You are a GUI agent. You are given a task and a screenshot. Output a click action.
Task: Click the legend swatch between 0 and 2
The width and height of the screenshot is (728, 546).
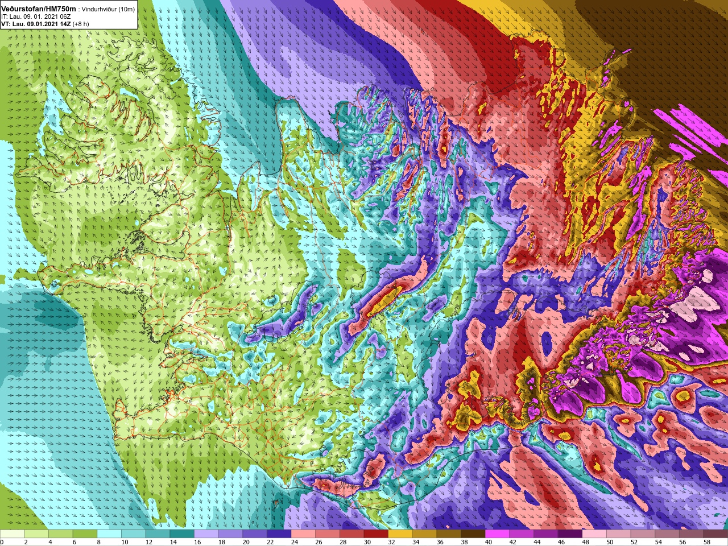click(x=12, y=535)
